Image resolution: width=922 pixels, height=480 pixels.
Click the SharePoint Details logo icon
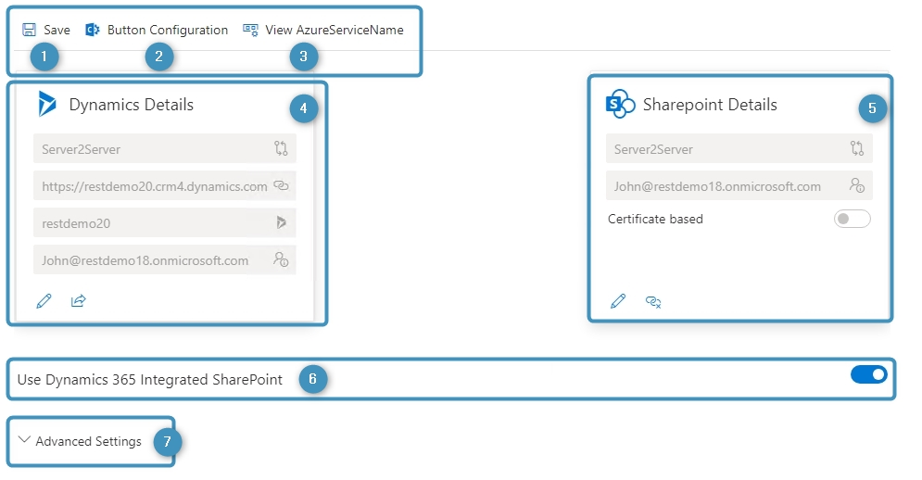(x=620, y=104)
